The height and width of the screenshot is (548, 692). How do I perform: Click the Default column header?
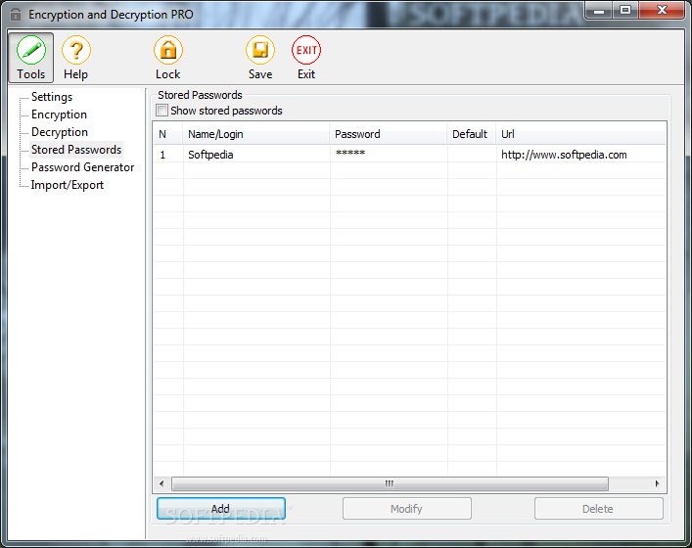coord(472,134)
